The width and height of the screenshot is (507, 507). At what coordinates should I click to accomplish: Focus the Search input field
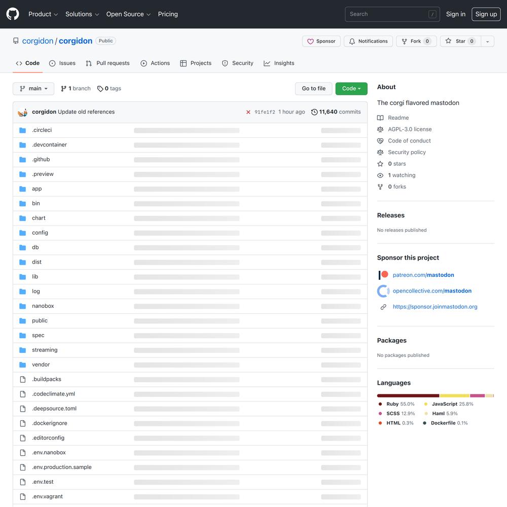[392, 14]
